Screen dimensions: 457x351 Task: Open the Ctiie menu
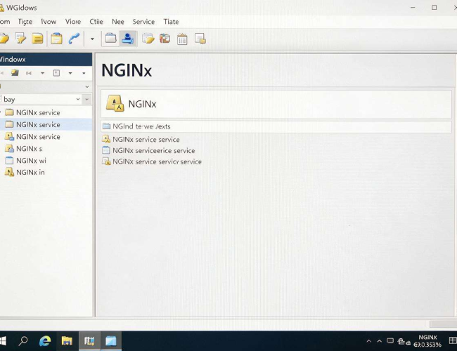(x=96, y=22)
